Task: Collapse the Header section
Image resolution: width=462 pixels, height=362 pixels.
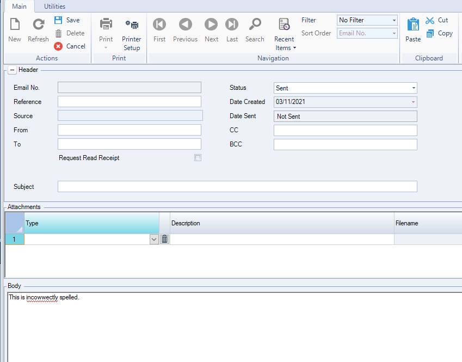Action: [12, 70]
